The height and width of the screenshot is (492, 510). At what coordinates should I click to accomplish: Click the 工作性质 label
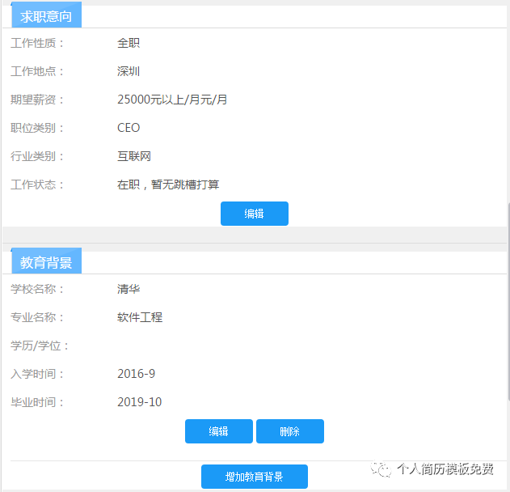(x=36, y=43)
